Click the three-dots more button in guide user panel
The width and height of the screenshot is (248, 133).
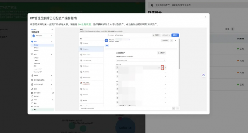click(172, 41)
